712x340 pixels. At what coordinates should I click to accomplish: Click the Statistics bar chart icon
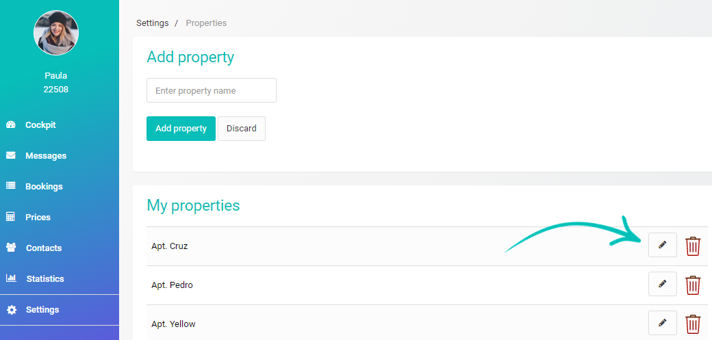[11, 278]
